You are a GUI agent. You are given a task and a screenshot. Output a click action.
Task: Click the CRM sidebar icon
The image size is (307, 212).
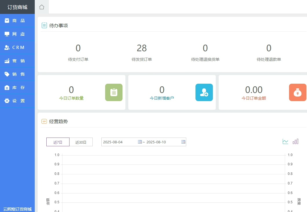[7, 47]
